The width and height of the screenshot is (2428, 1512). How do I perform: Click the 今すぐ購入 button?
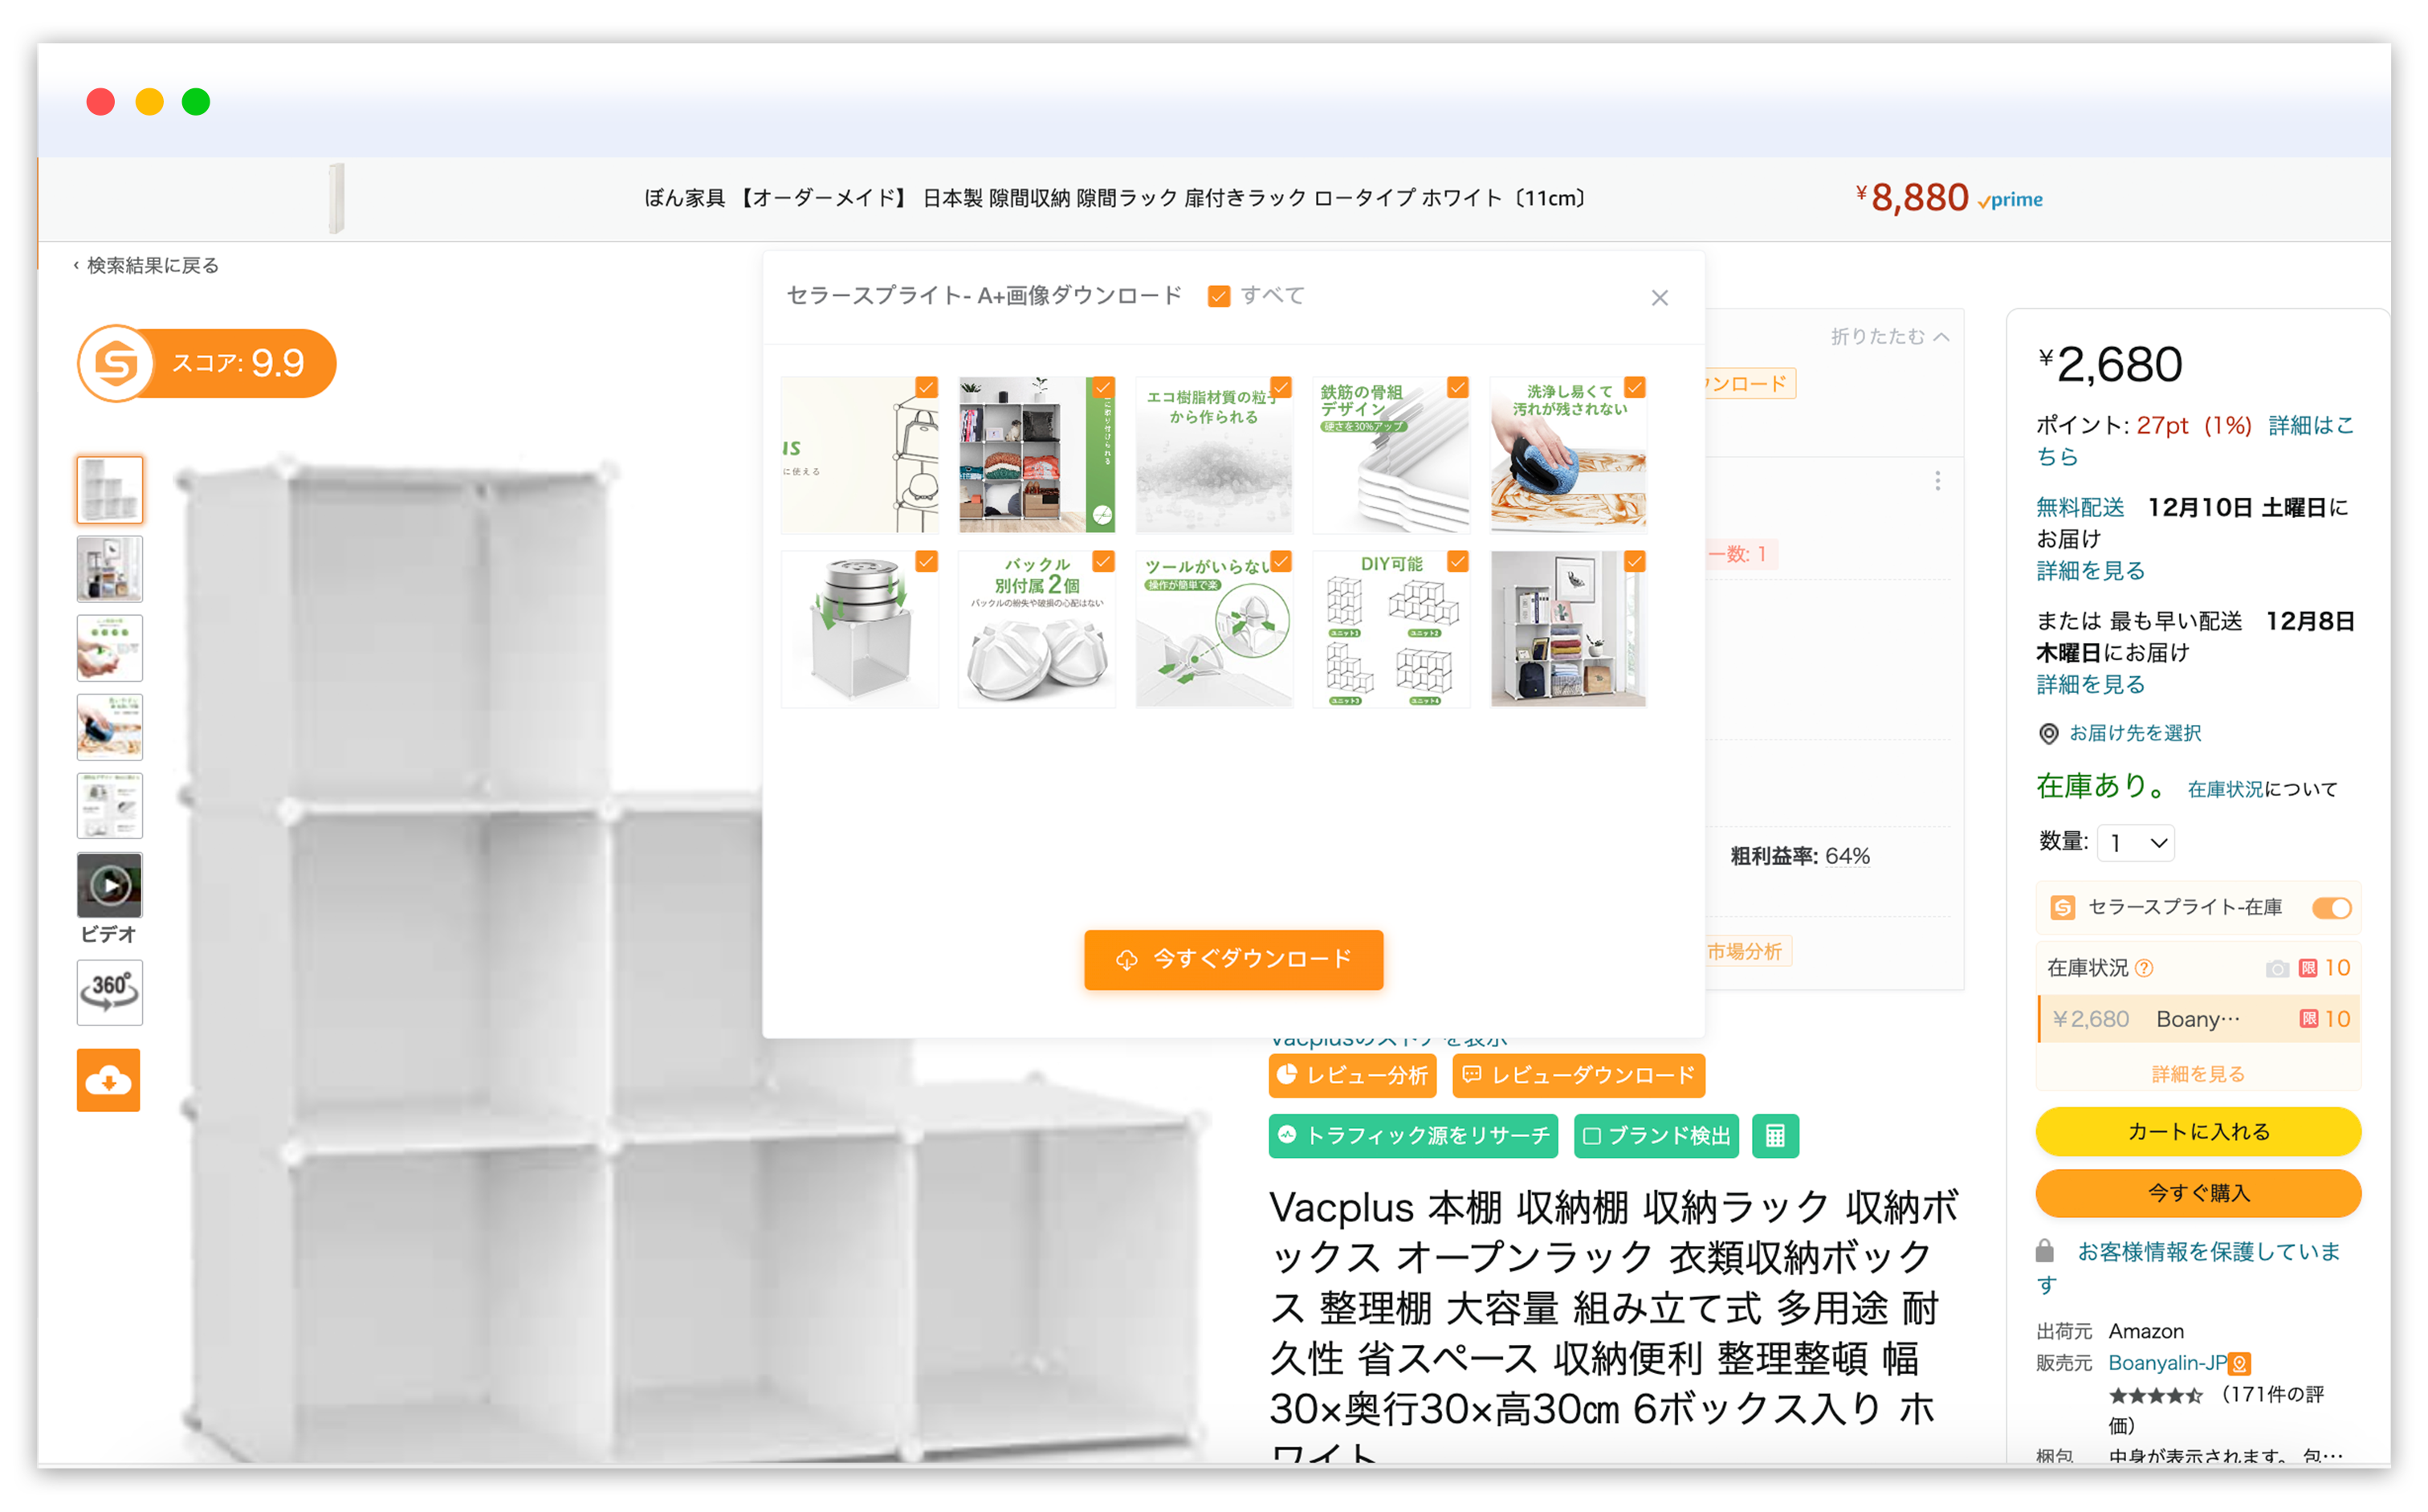[x=2198, y=1194]
